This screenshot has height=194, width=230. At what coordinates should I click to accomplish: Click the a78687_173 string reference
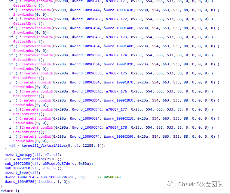pos(116,37)
